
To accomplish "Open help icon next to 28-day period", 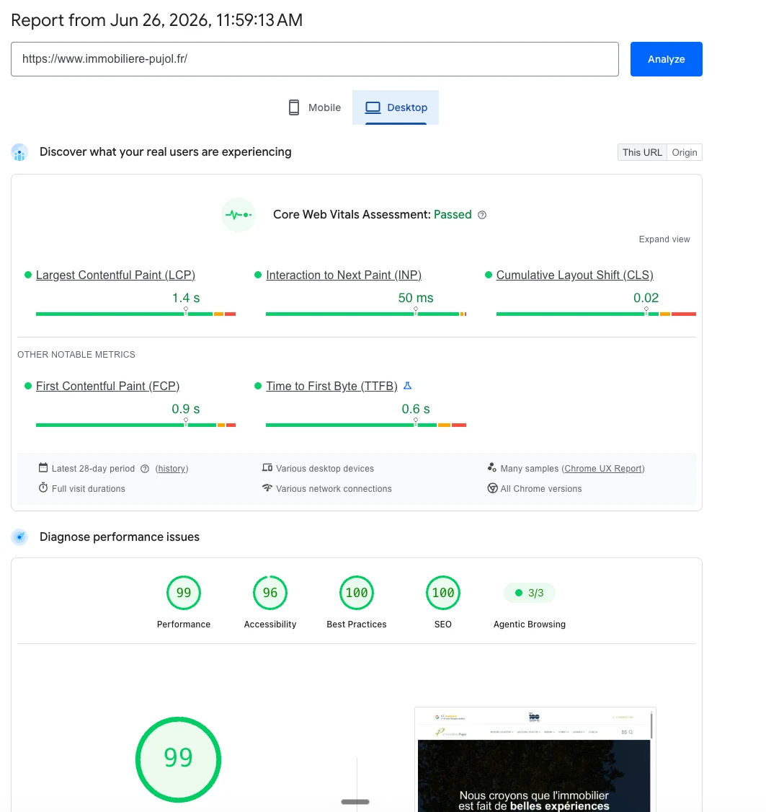I will pos(145,469).
